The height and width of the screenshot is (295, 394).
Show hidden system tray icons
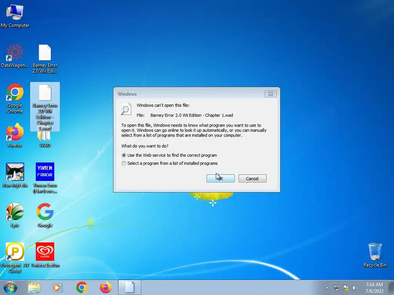[x=327, y=288]
